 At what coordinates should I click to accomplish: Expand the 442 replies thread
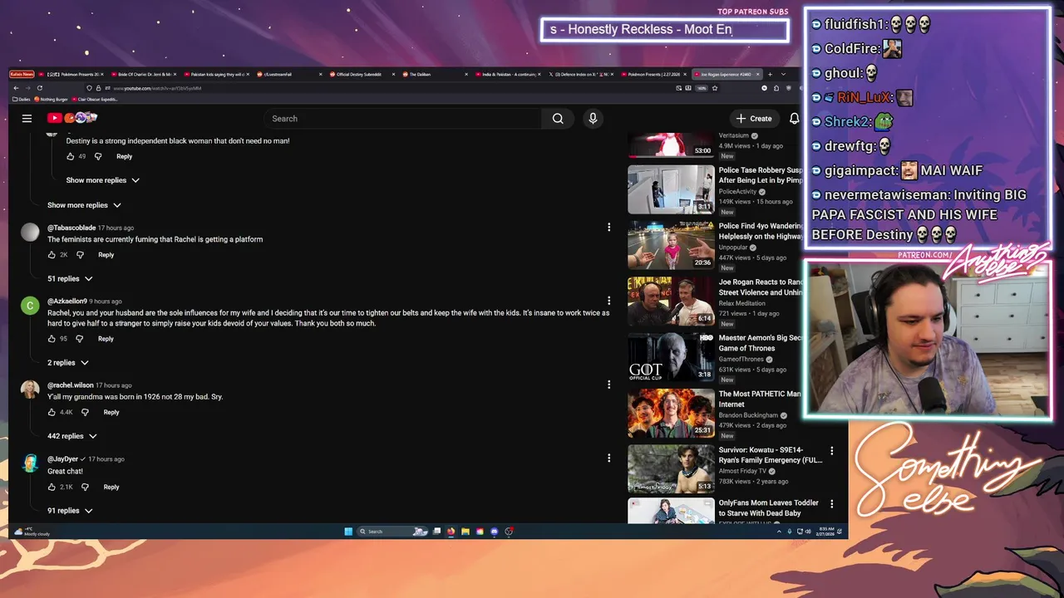[72, 436]
